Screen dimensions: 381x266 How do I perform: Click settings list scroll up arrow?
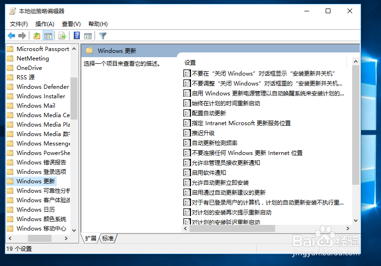356,61
